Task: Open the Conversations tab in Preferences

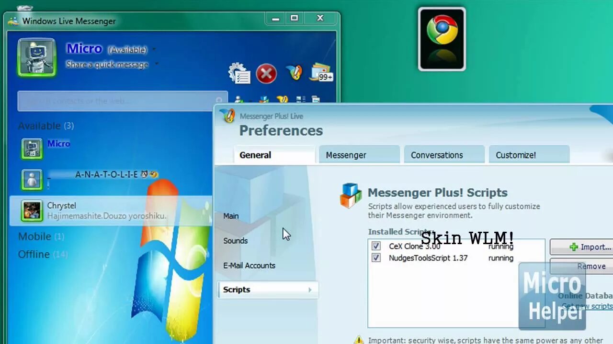Action: 444,155
